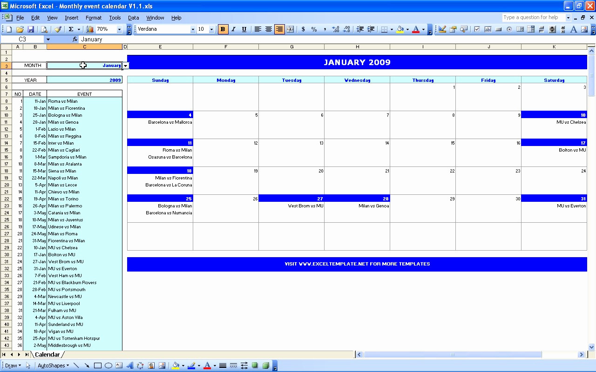Click the Increase Indent icon
Screen dimensions: 596x372
point(371,29)
